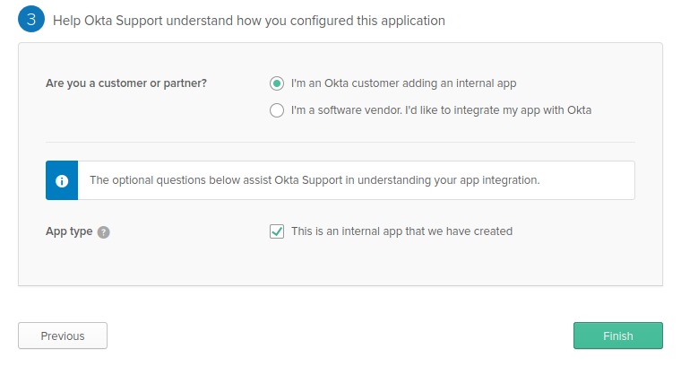Click the empty circle beside software vendor option
Viewport: 681px width, 366px height.
(277, 110)
